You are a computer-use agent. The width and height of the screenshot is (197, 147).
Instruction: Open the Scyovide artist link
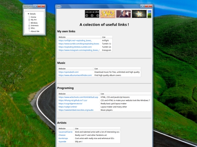[62, 142]
